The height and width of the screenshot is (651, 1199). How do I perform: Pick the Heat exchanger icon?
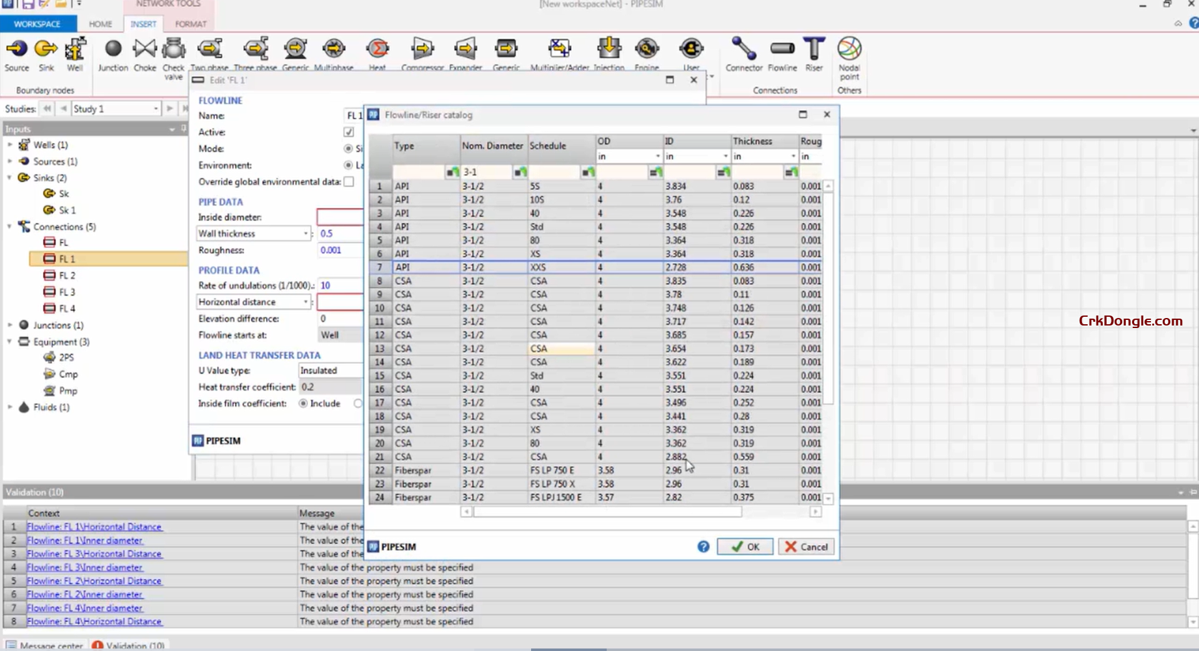pyautogui.click(x=377, y=49)
